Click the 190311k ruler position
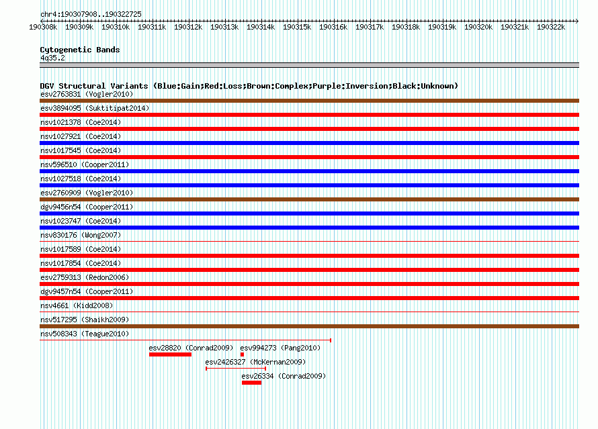The image size is (598, 429). [152, 27]
